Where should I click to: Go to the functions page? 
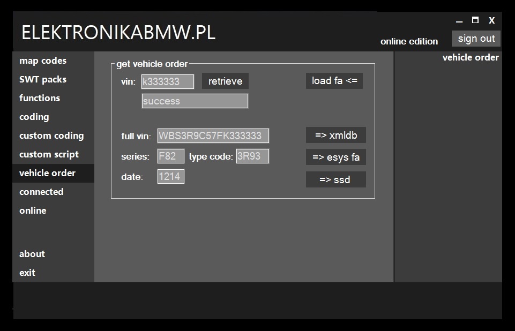point(40,98)
